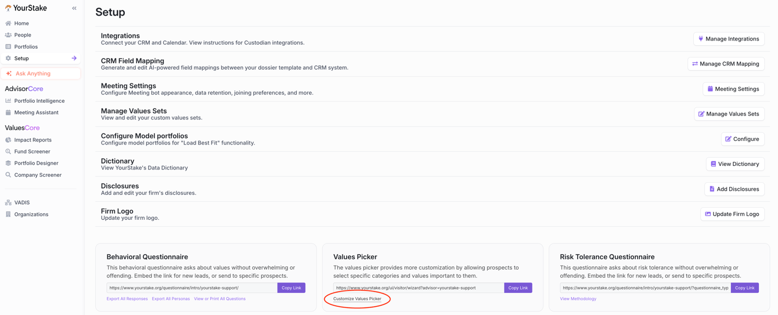This screenshot has height=315, width=778.
Task: Open the VADIS sidebar item
Action: [x=22, y=202]
